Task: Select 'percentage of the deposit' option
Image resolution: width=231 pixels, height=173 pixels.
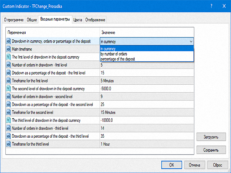Action: [x=118, y=59]
